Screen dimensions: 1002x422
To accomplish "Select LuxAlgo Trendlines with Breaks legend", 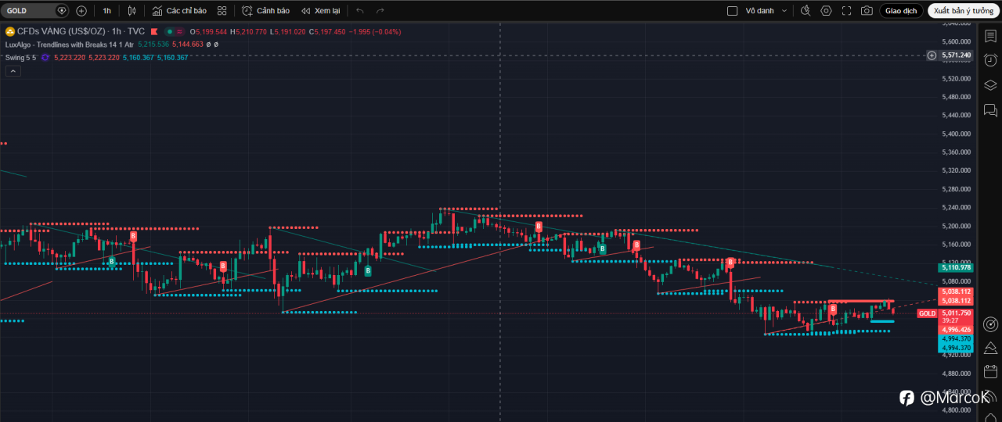I will coord(68,45).
